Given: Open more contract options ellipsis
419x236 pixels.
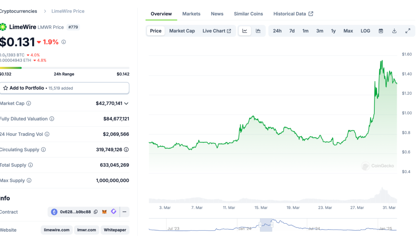Looking at the screenshot, I should point(124,212).
